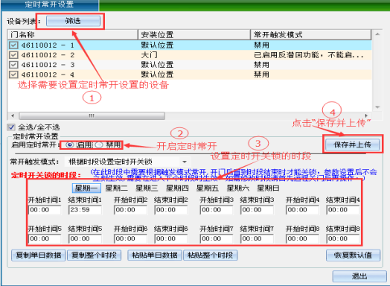Select the 启用 radio button
This screenshot has height=286, width=390.
click(x=70, y=145)
